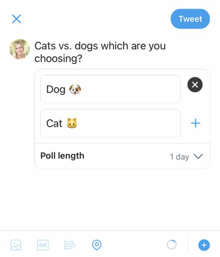Image resolution: width=220 pixels, height=257 pixels.
Task: Open the GIF picker icon
Action: pyautogui.click(x=43, y=245)
